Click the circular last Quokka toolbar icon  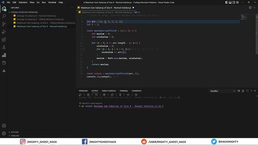[136, 95]
